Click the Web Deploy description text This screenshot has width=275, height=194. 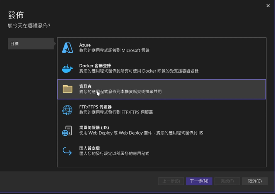[141, 133]
